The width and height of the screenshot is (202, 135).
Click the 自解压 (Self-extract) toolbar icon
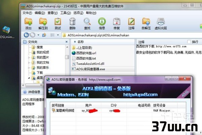click(146, 24)
